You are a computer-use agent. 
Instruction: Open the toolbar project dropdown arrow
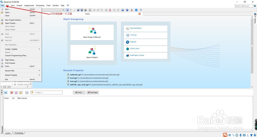[x=63, y=10]
